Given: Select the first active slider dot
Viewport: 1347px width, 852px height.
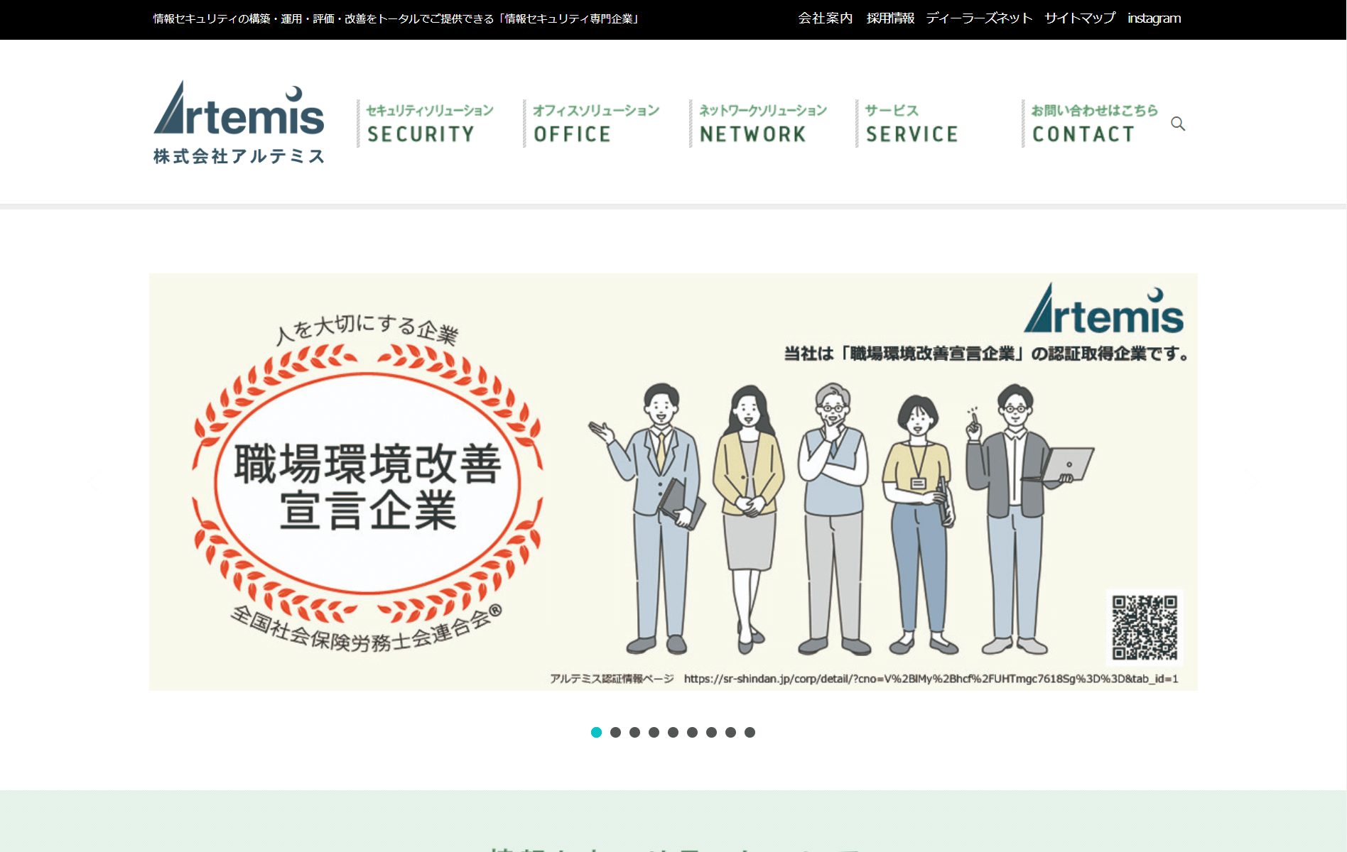Looking at the screenshot, I should (596, 732).
